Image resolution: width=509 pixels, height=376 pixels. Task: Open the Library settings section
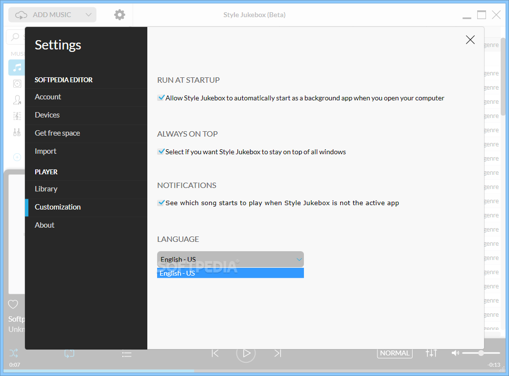click(x=86, y=189)
